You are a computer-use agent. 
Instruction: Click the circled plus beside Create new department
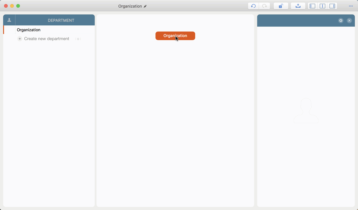[20, 39]
